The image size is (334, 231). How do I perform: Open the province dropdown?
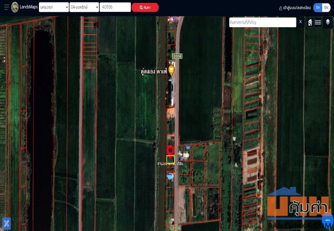(53, 7)
